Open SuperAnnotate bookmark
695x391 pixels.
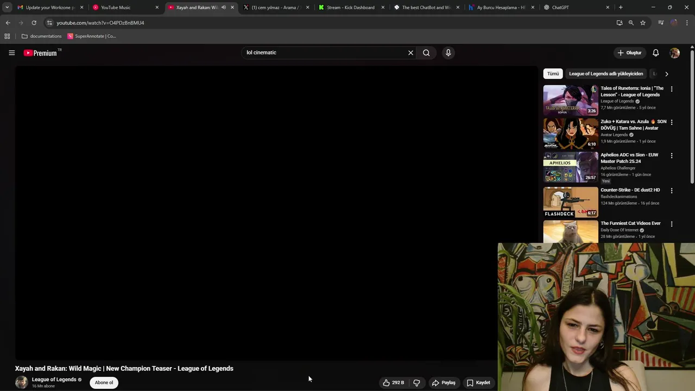92,36
